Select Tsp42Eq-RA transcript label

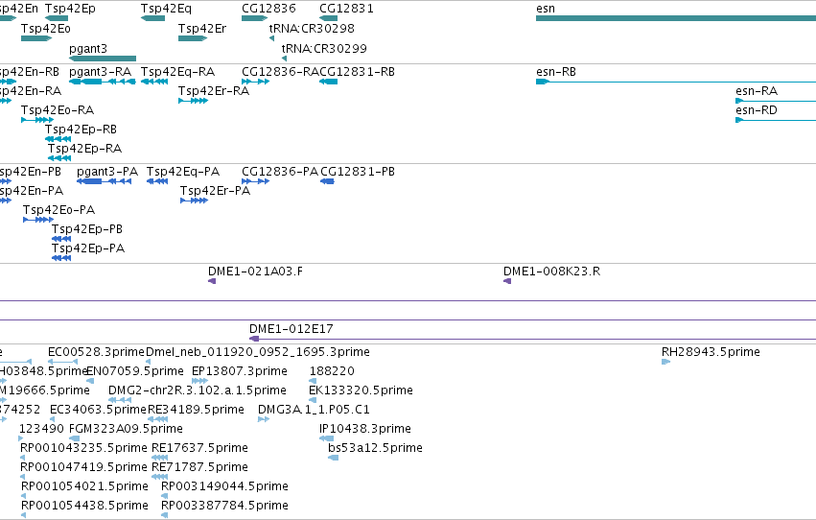pyautogui.click(x=178, y=72)
